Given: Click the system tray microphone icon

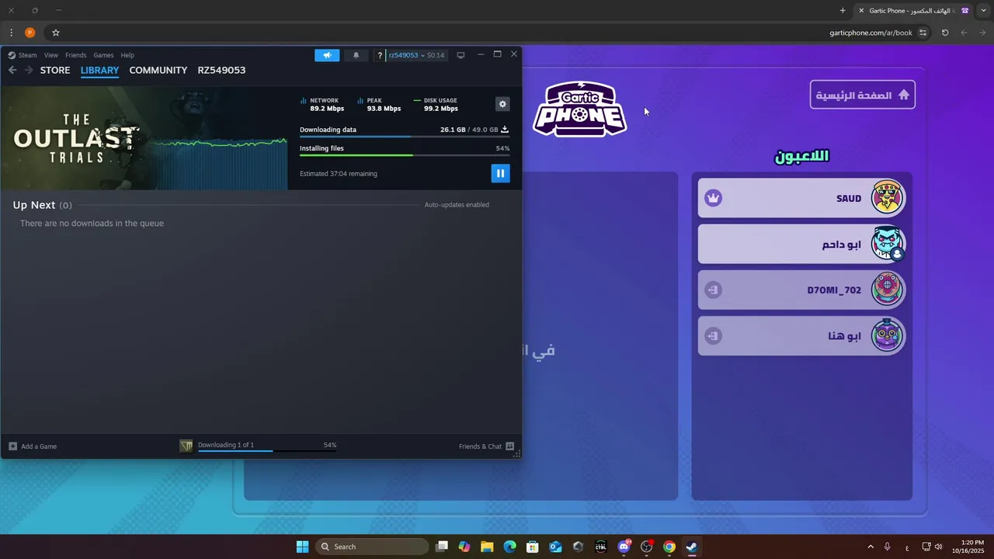Looking at the screenshot, I should (x=888, y=547).
